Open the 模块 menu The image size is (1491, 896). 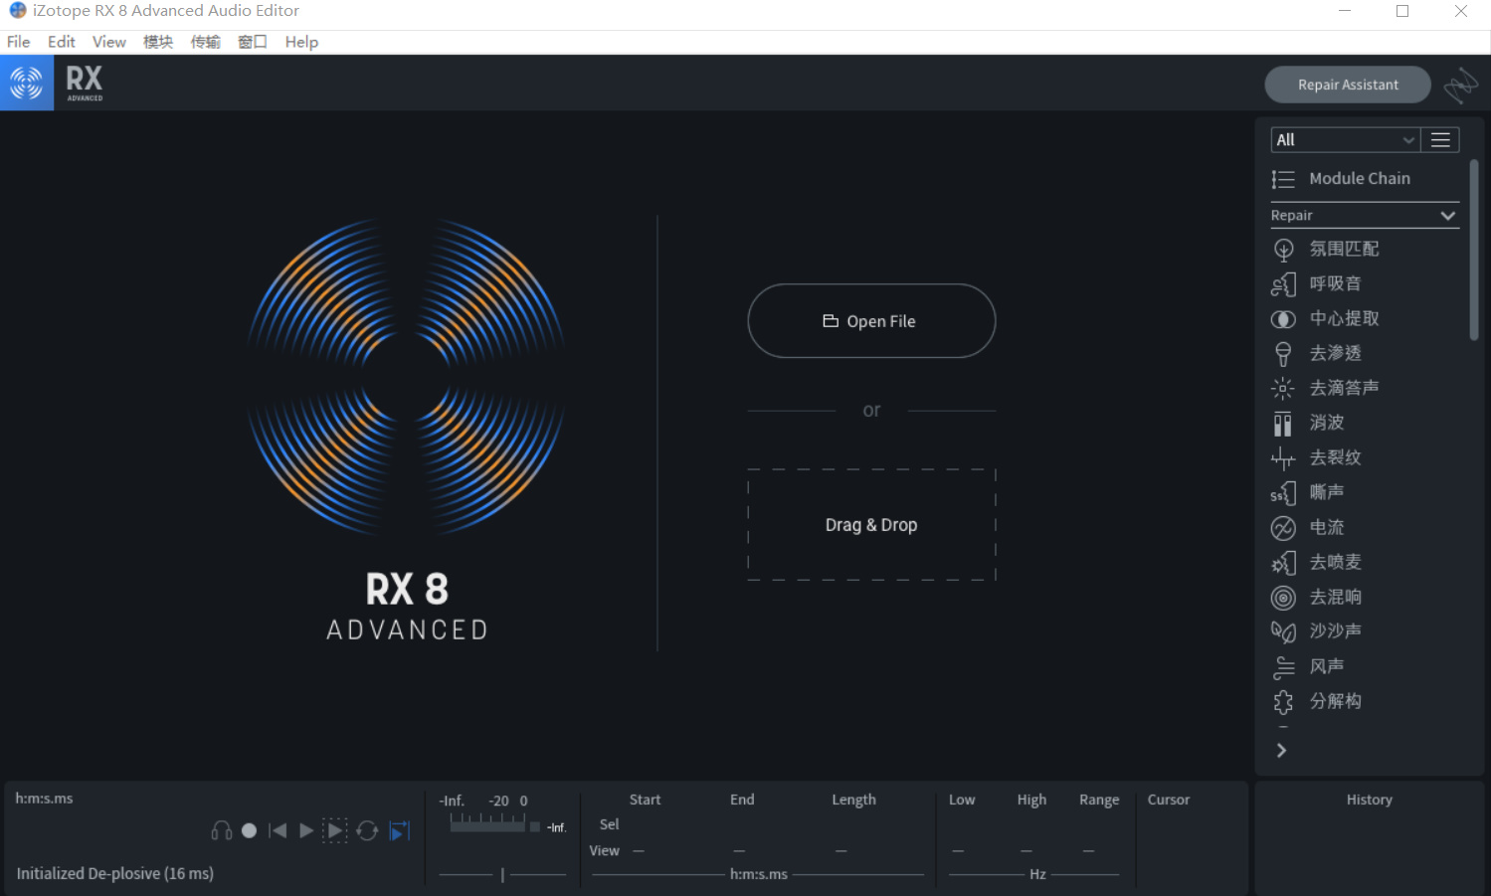point(158,42)
